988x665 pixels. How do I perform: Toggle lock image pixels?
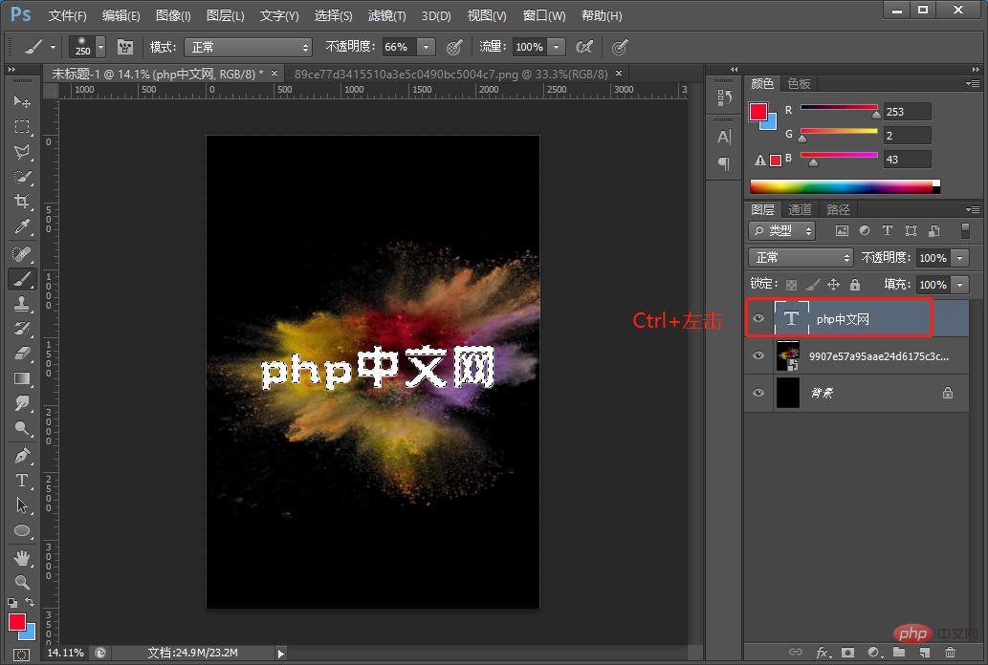[813, 285]
